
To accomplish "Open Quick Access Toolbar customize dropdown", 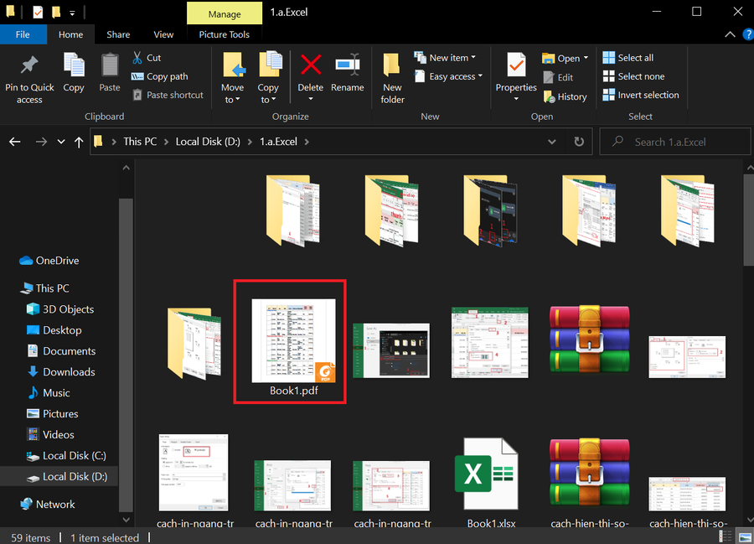I will coord(72,13).
